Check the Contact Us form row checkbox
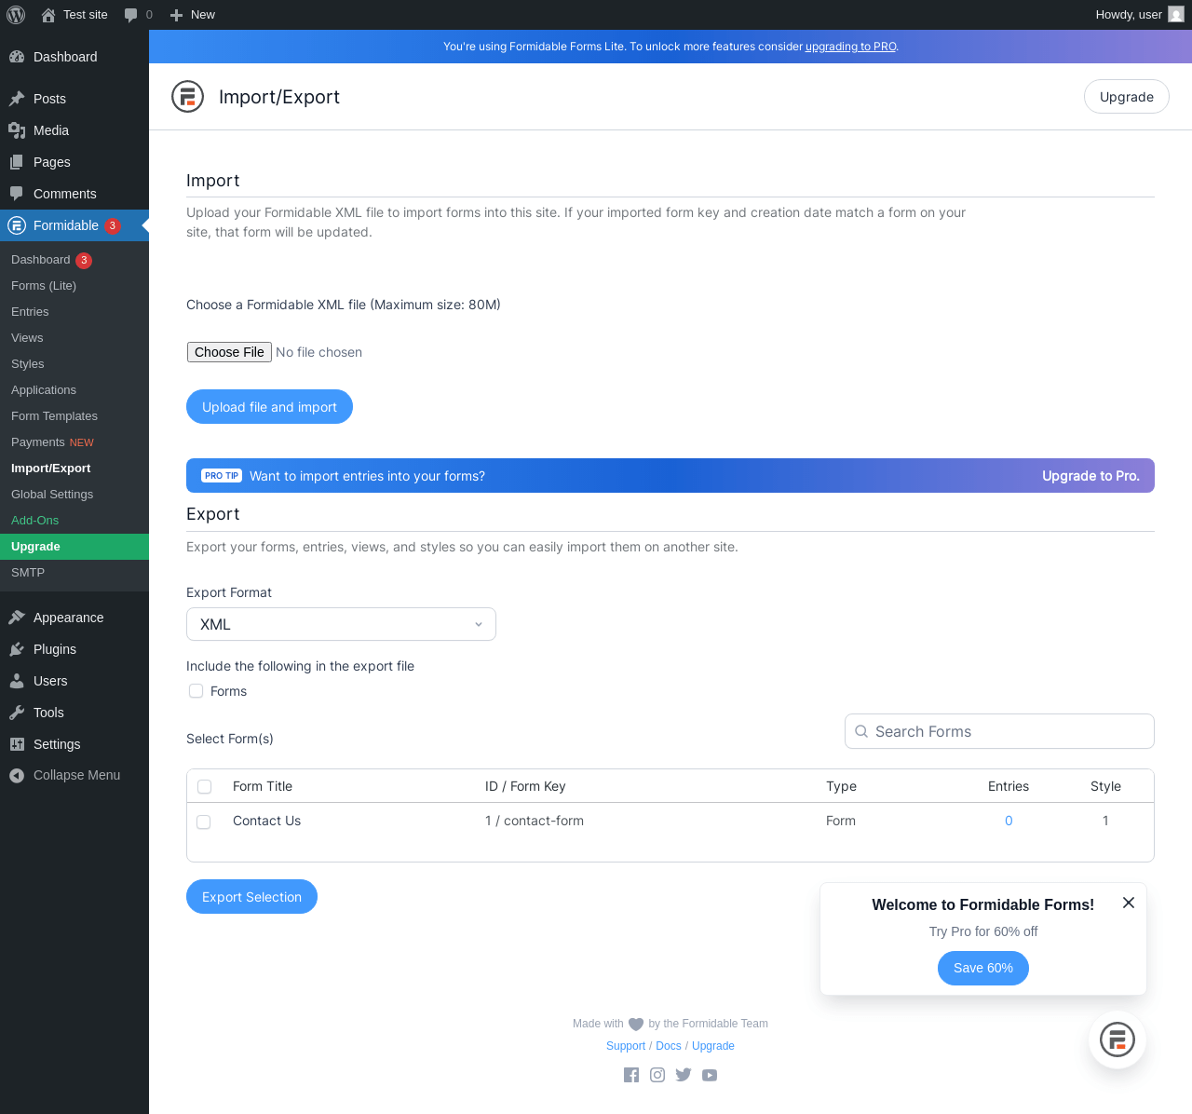 [x=204, y=822]
